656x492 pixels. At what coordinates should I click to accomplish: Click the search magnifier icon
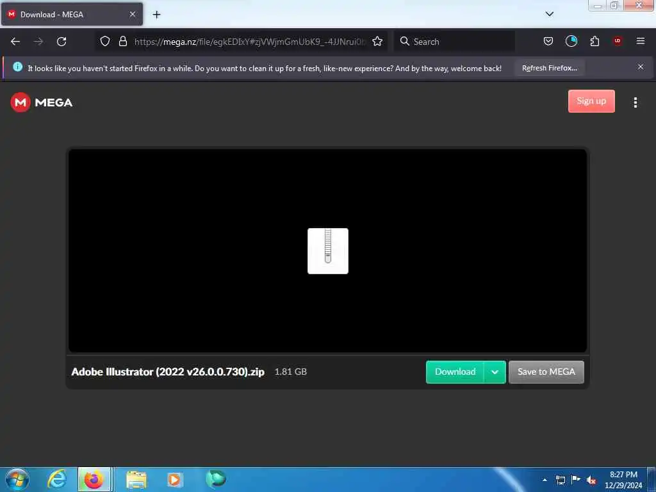tap(405, 41)
